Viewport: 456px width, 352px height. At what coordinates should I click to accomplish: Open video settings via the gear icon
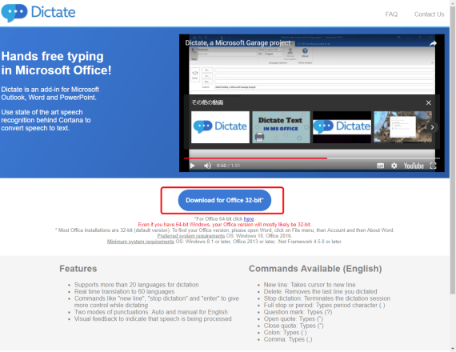click(394, 166)
